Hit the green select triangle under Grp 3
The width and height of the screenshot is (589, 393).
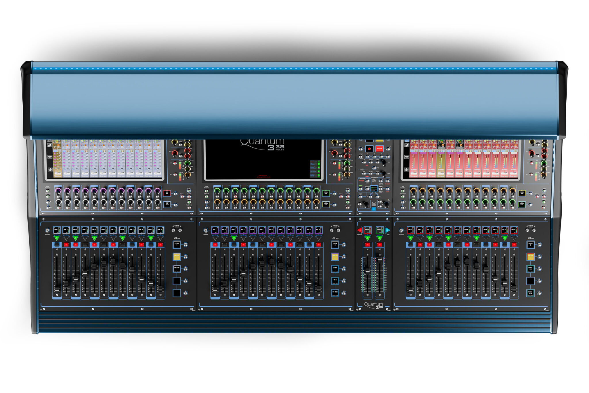[429, 238]
